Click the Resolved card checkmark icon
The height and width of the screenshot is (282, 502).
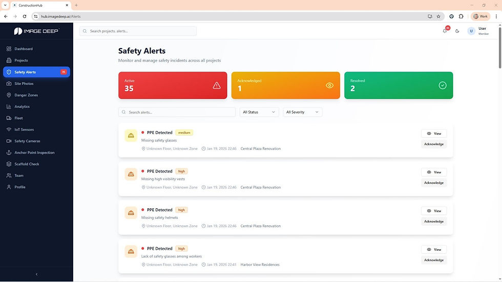443,85
